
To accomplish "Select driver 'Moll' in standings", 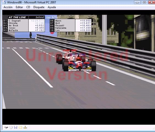I will coord(58,23).
